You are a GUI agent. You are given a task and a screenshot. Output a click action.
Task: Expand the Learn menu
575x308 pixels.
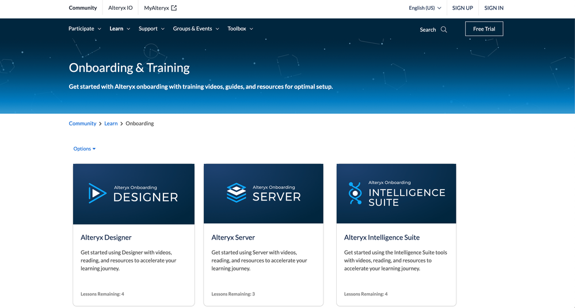pos(120,29)
